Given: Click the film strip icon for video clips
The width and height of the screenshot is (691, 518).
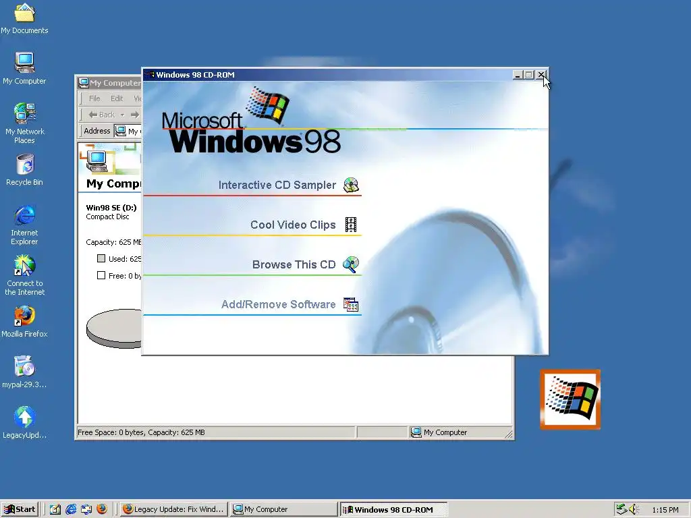Looking at the screenshot, I should [x=351, y=225].
